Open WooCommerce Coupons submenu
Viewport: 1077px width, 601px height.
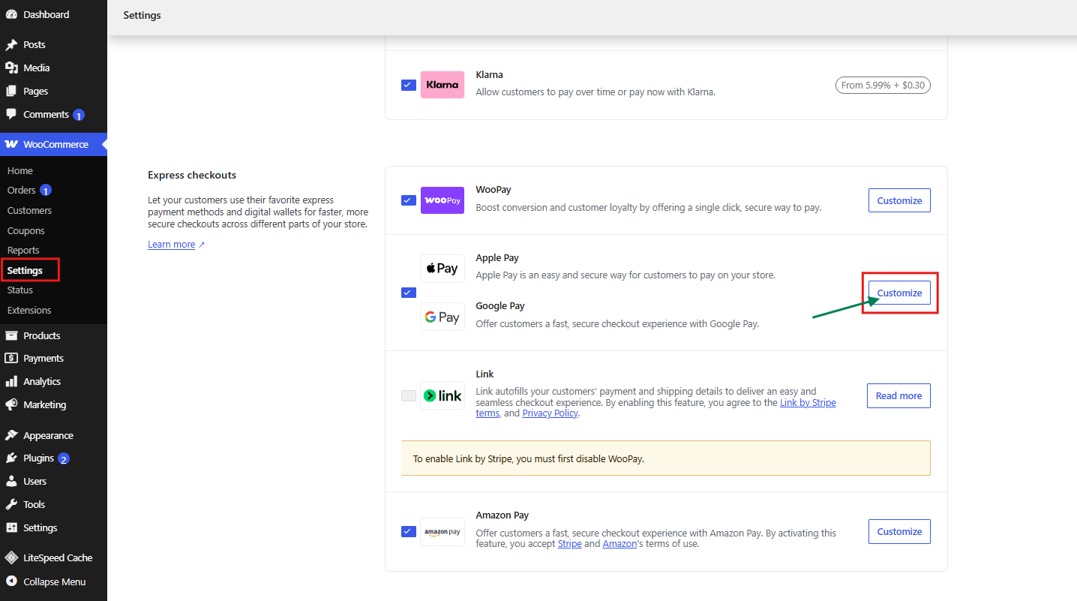[x=26, y=231]
